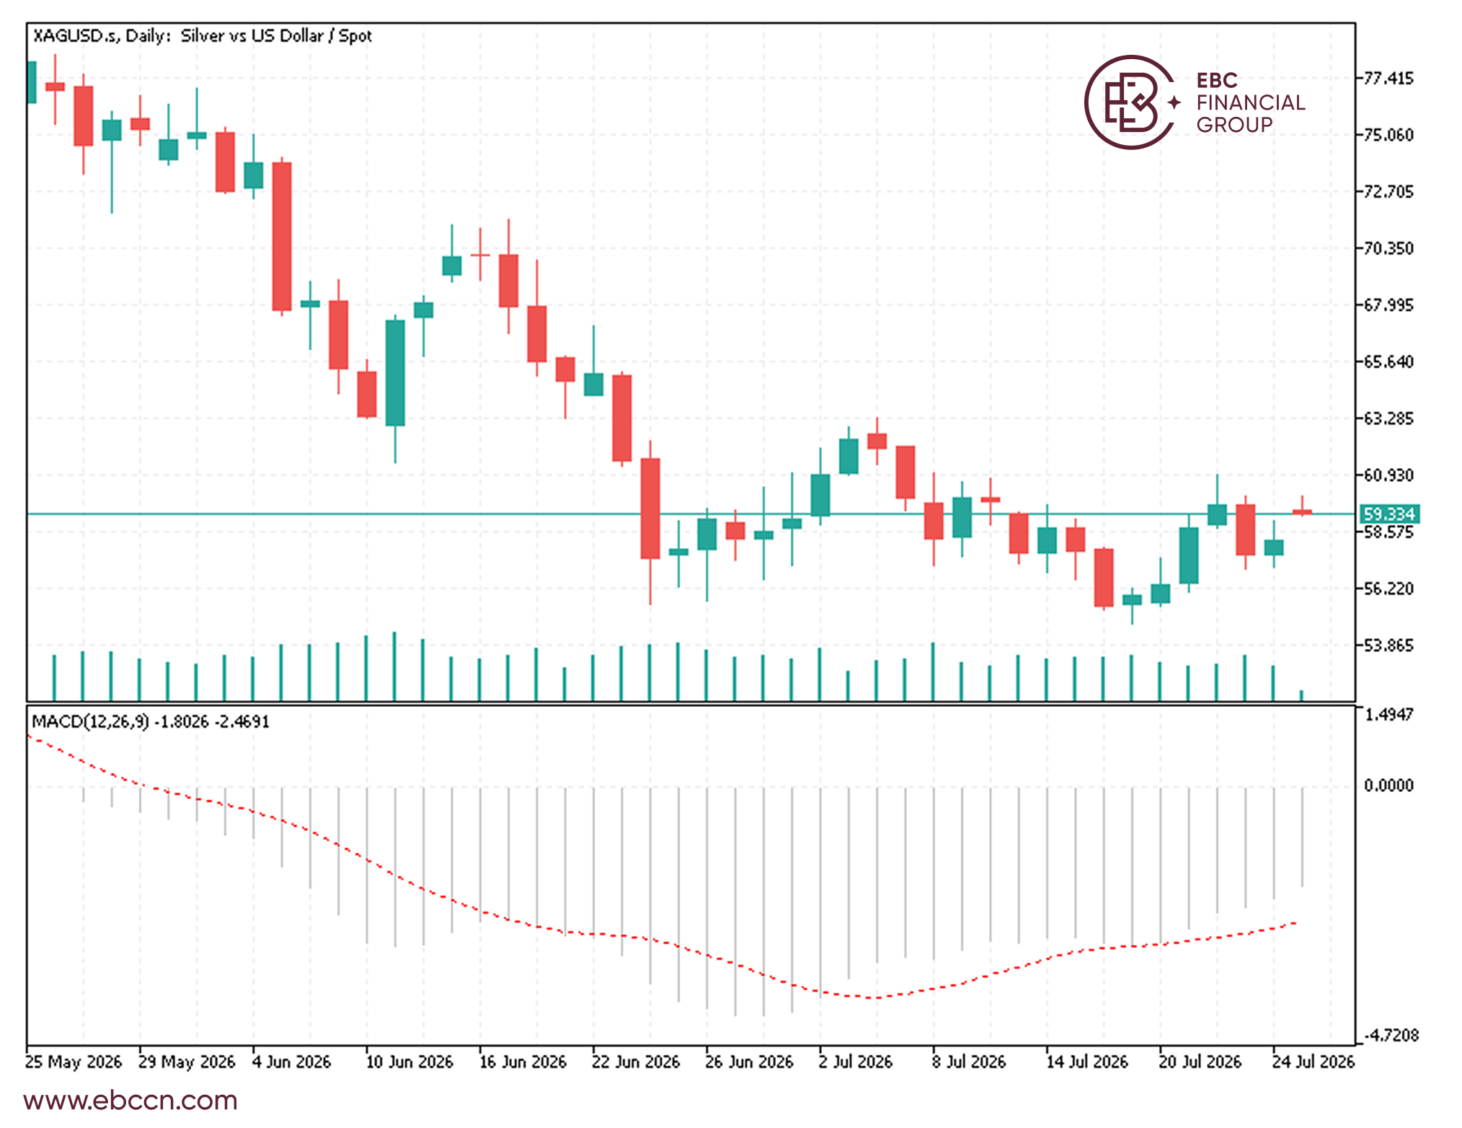Click the 1.4947 MACD scale label
1462x1128 pixels.
tap(1389, 715)
